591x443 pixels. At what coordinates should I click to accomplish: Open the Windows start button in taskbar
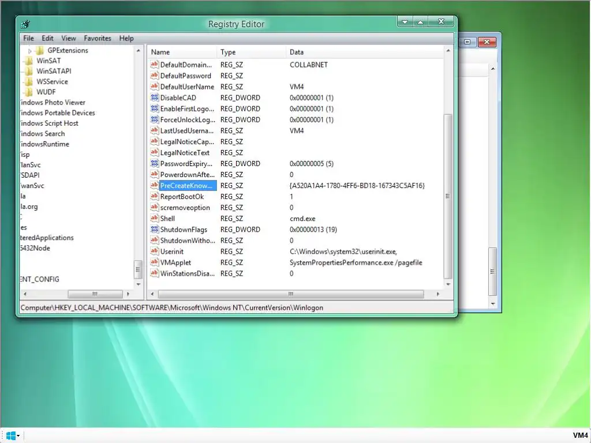tap(10, 436)
